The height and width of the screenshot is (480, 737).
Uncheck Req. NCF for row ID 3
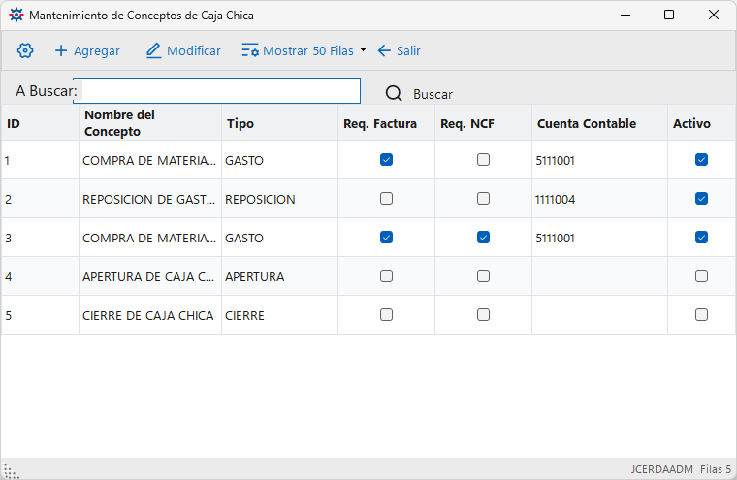[x=483, y=238]
